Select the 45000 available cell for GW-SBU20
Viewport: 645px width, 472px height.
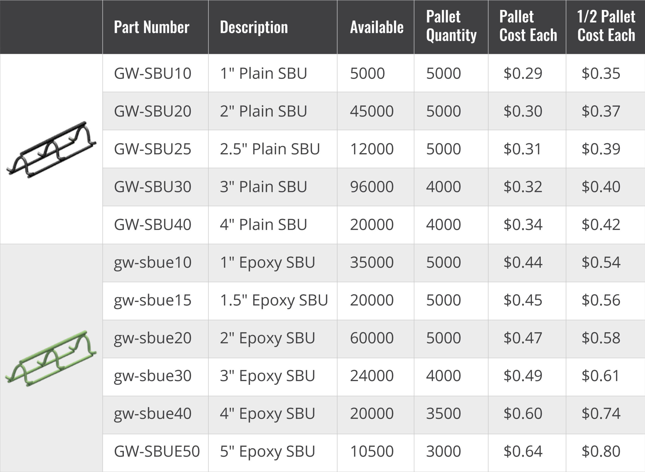click(x=372, y=111)
